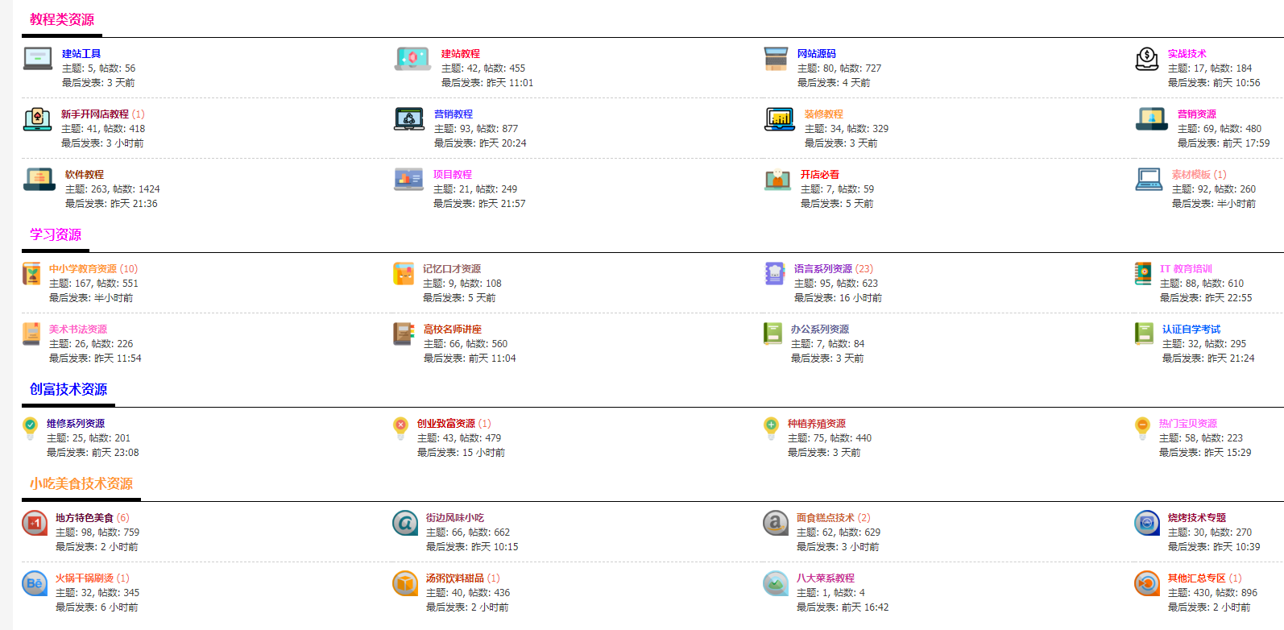This screenshot has height=630, width=1284.
Task: Click the 营销教程 forum icon
Action: (x=409, y=119)
